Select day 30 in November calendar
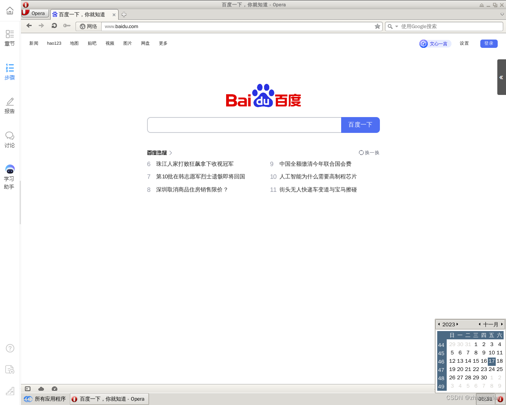 click(x=484, y=377)
